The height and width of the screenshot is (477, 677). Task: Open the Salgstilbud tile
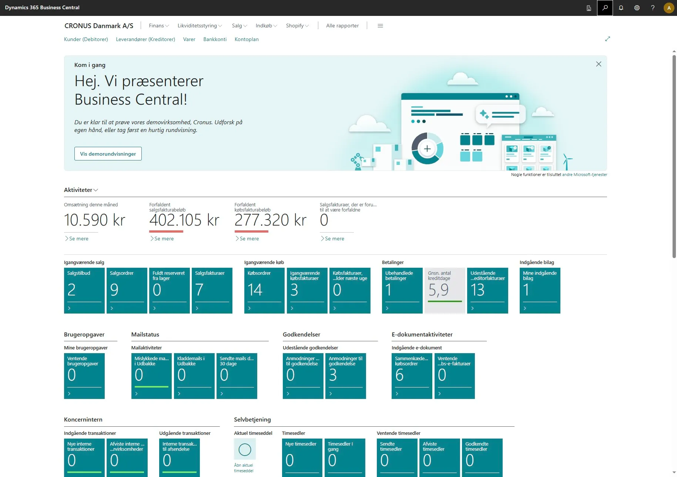[84, 291]
